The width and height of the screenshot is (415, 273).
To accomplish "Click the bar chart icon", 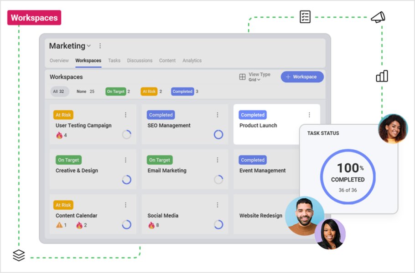I will pos(382,76).
